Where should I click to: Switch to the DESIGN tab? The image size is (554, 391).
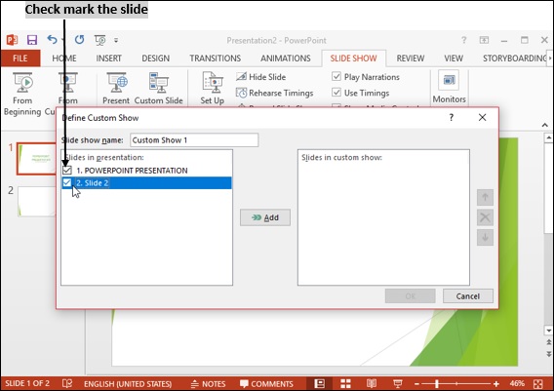(155, 59)
